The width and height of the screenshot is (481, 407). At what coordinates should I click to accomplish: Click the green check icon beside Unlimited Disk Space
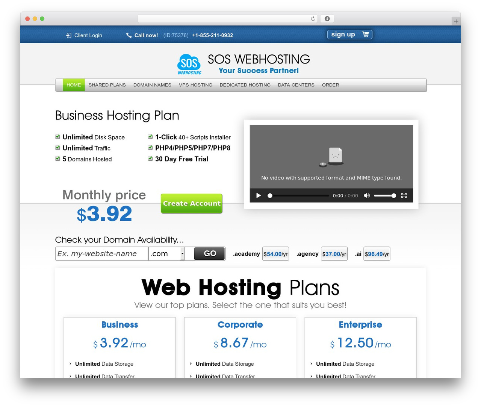click(57, 137)
